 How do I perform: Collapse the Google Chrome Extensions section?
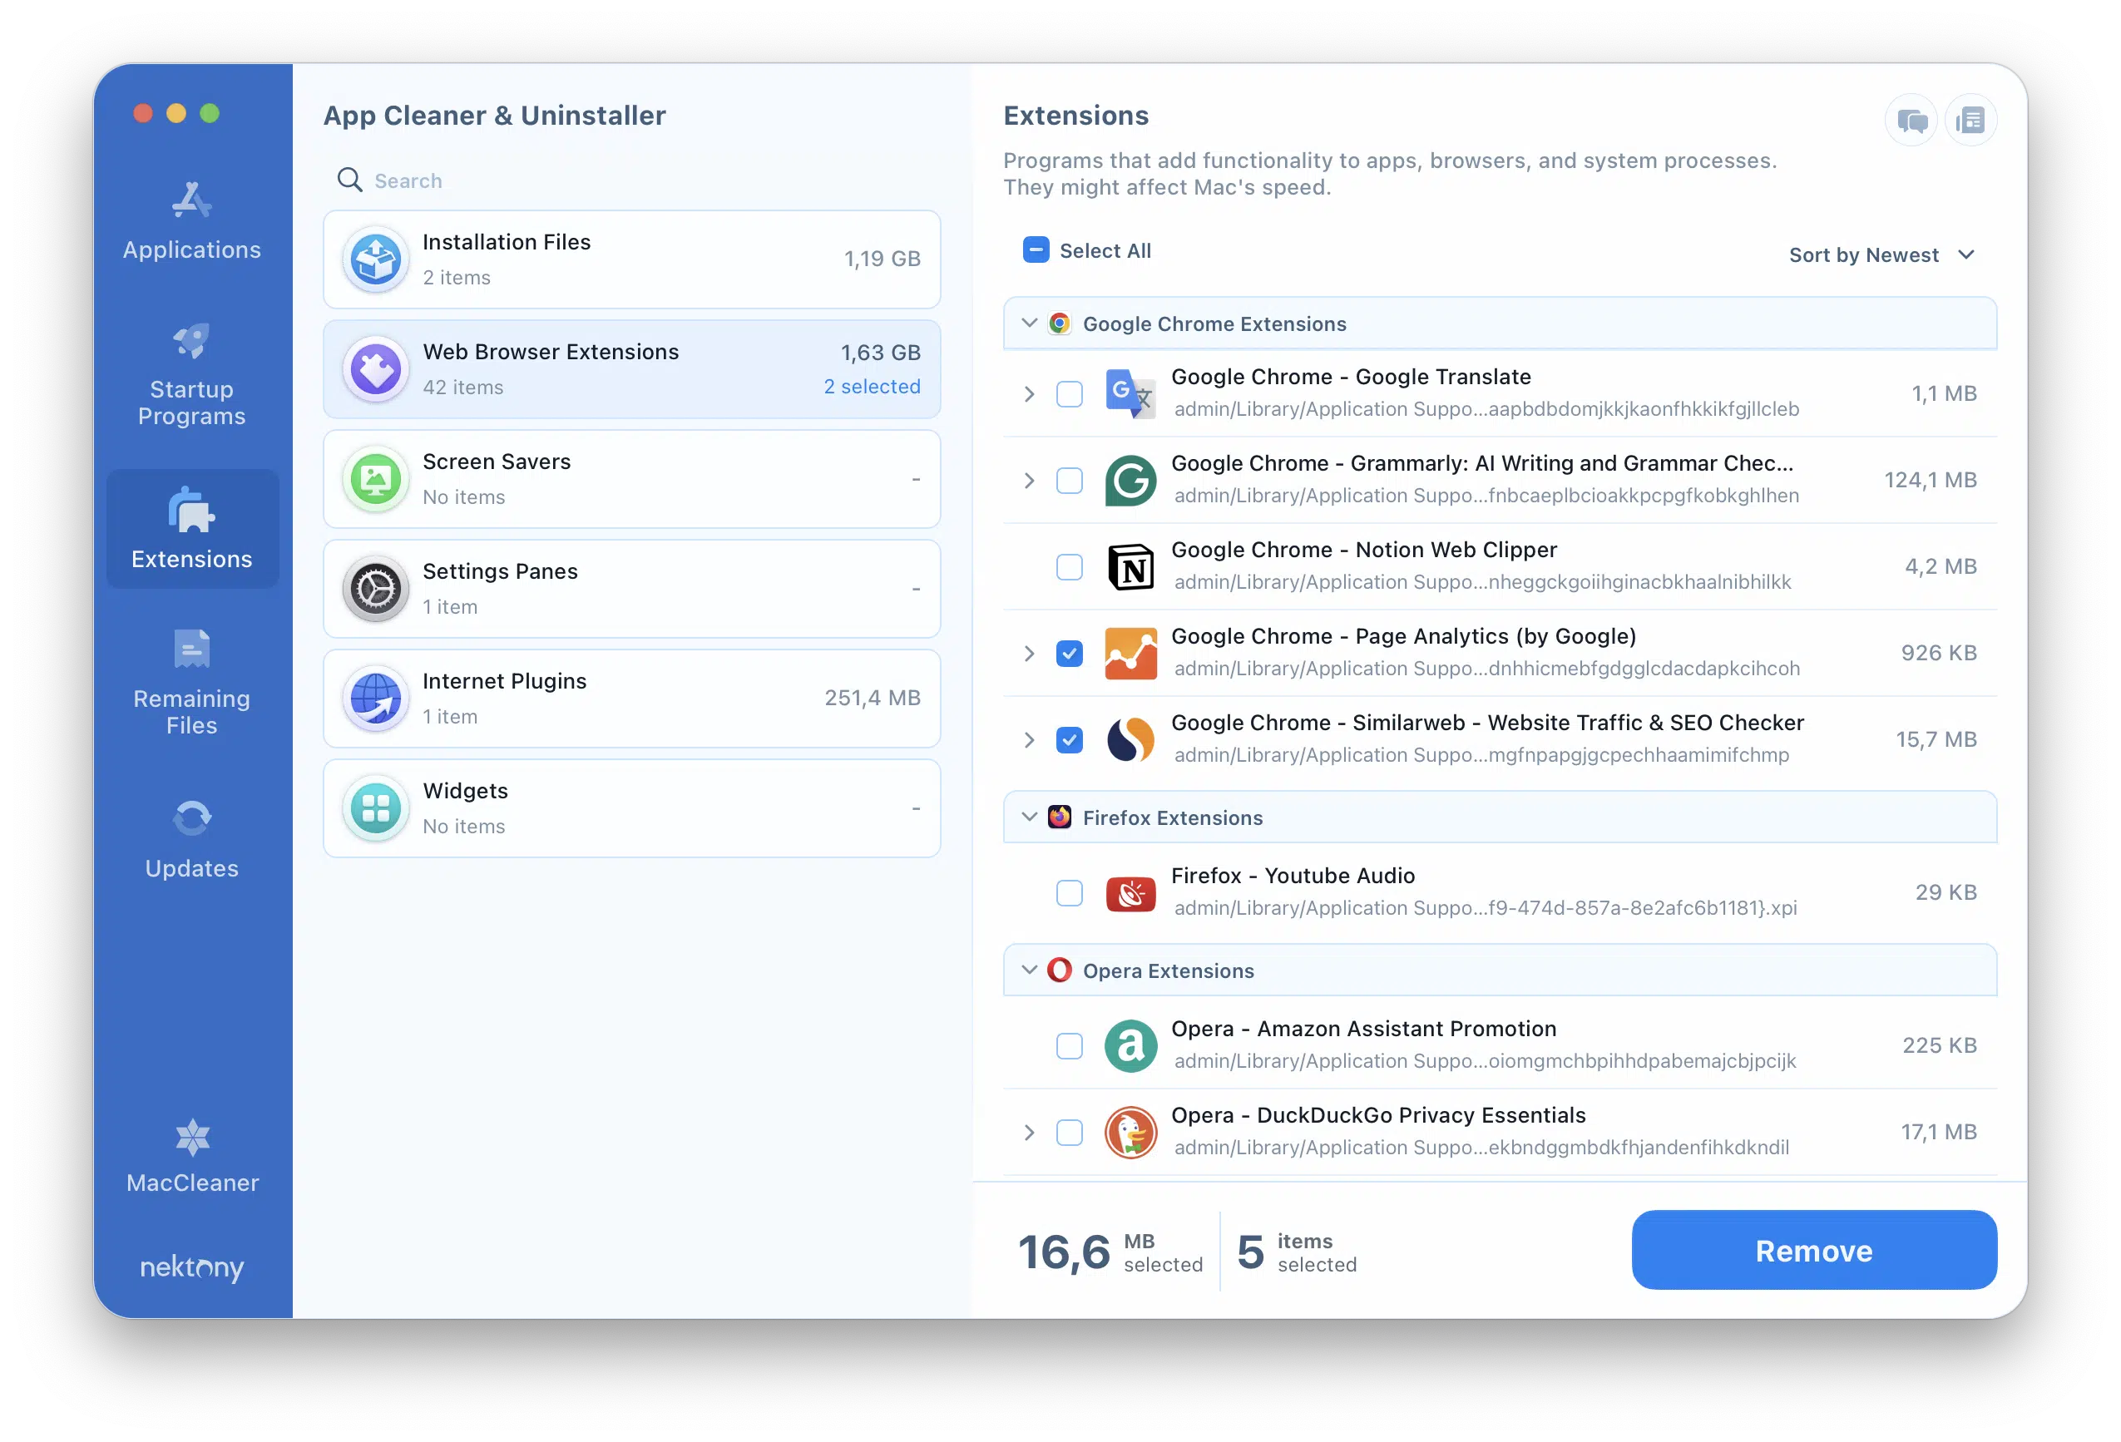pyautogui.click(x=1028, y=322)
